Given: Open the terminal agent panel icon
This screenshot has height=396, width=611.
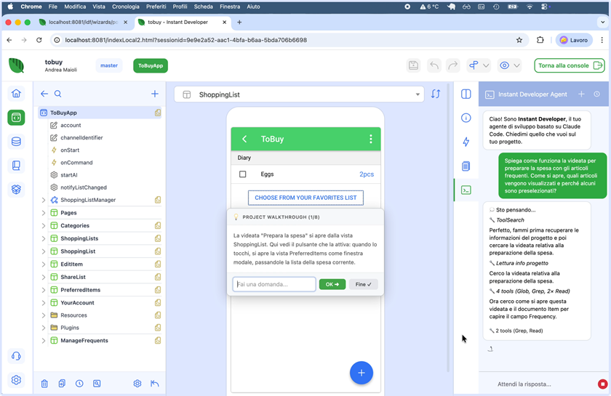Looking at the screenshot, I should 466,190.
